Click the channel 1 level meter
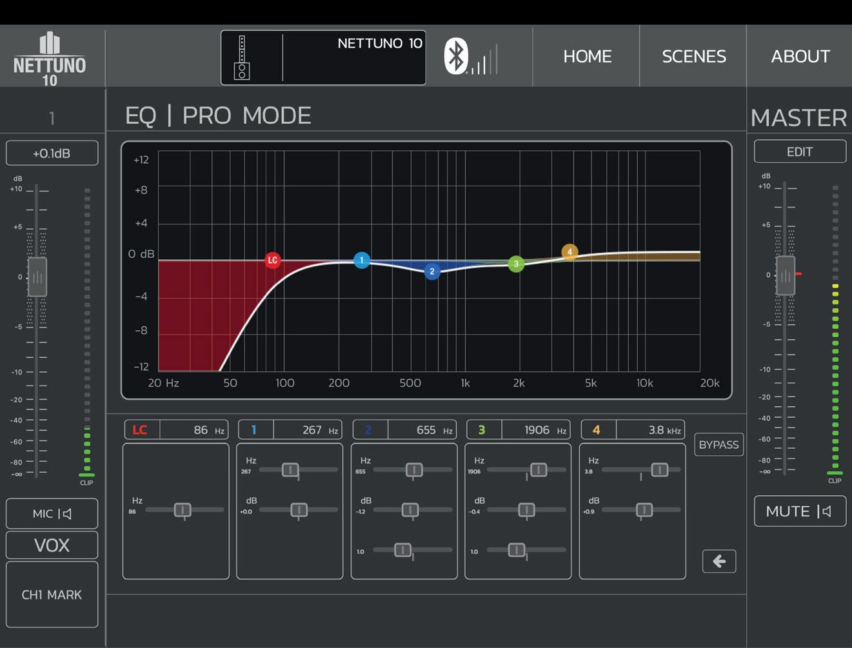Viewport: 852px width, 648px height. [x=87, y=333]
